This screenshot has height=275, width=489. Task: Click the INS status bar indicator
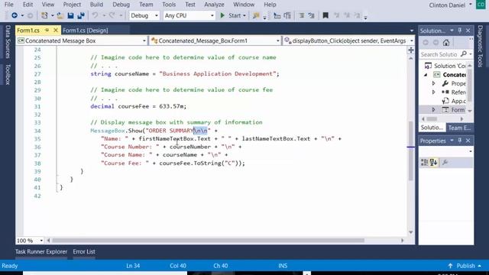pyautogui.click(x=283, y=266)
